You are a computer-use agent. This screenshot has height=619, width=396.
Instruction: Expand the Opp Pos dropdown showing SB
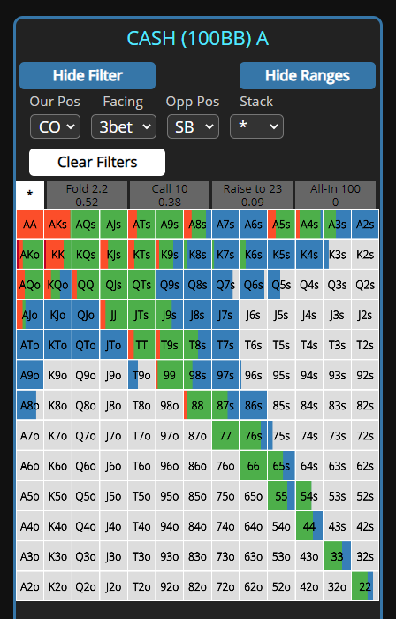click(x=193, y=126)
